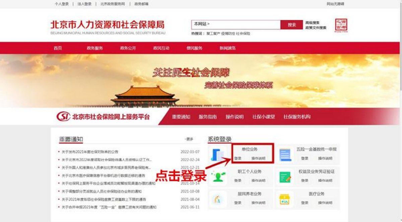Image resolution: width=402 pixels, height=222 pixels.
Task: Open the 高级搜索 link
Action: point(312,23)
